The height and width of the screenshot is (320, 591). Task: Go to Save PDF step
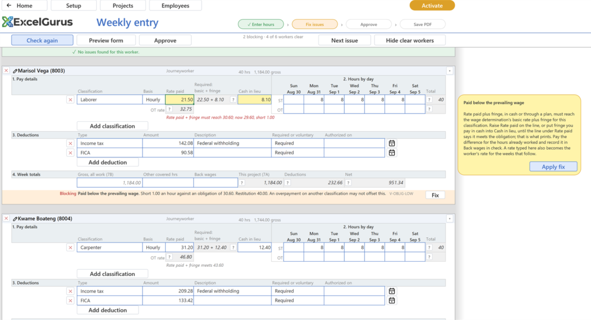click(422, 24)
